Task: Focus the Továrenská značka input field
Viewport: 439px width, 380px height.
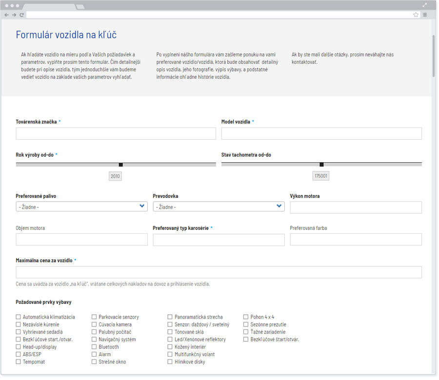Action: tap(116, 134)
